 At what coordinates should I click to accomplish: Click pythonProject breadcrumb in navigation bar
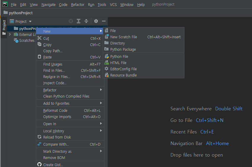click(21, 13)
